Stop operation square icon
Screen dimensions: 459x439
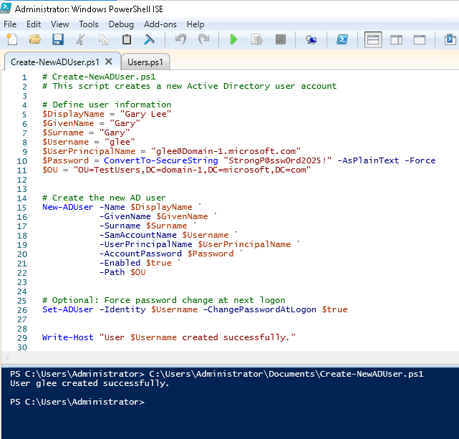[x=281, y=39]
